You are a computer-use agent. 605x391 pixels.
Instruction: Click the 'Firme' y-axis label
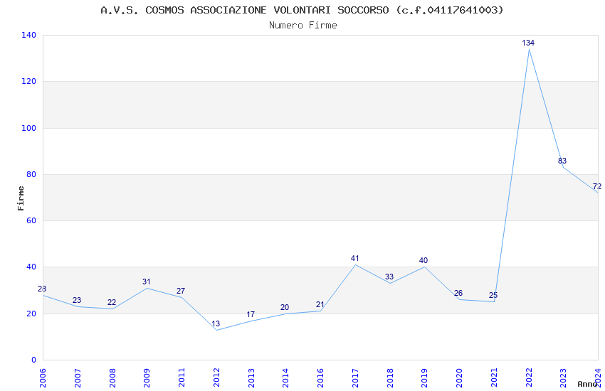click(21, 198)
